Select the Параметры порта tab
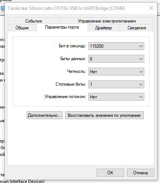 point(62,27)
